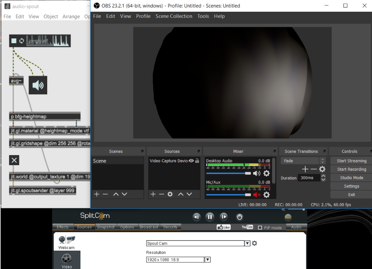
Task: Select Video source in SplitCam
Action: click(x=67, y=260)
